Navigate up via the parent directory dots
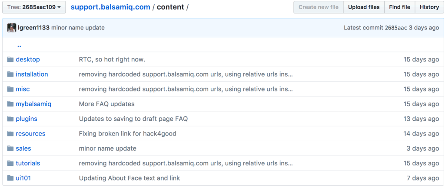Viewport: 445px width, 187px height. click(19, 45)
